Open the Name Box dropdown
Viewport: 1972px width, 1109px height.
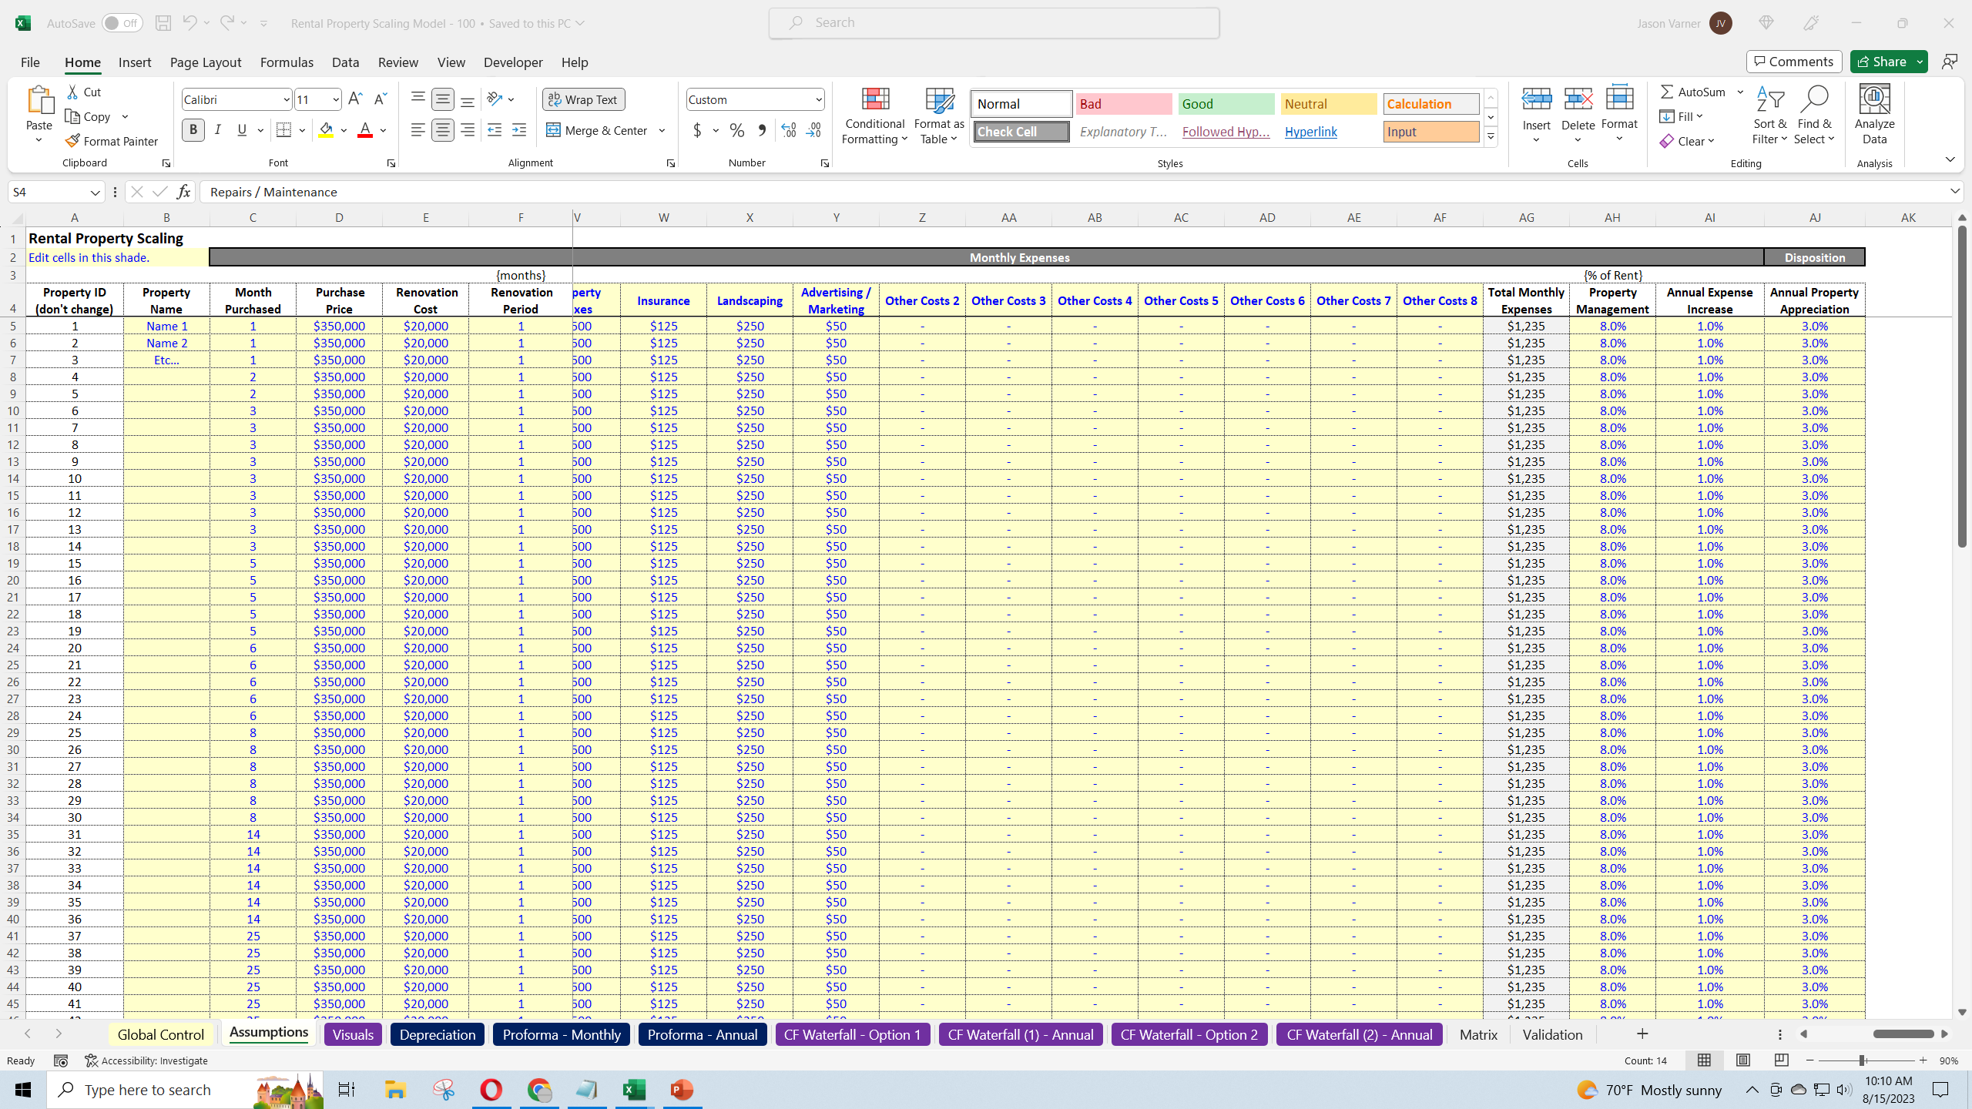point(95,192)
